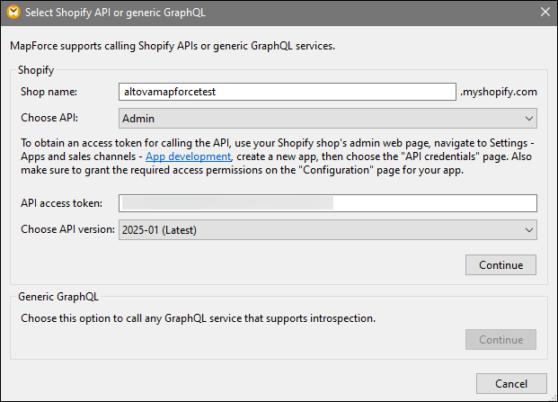The height and width of the screenshot is (402, 558).
Task: Cancel the dialog
Action: click(511, 383)
